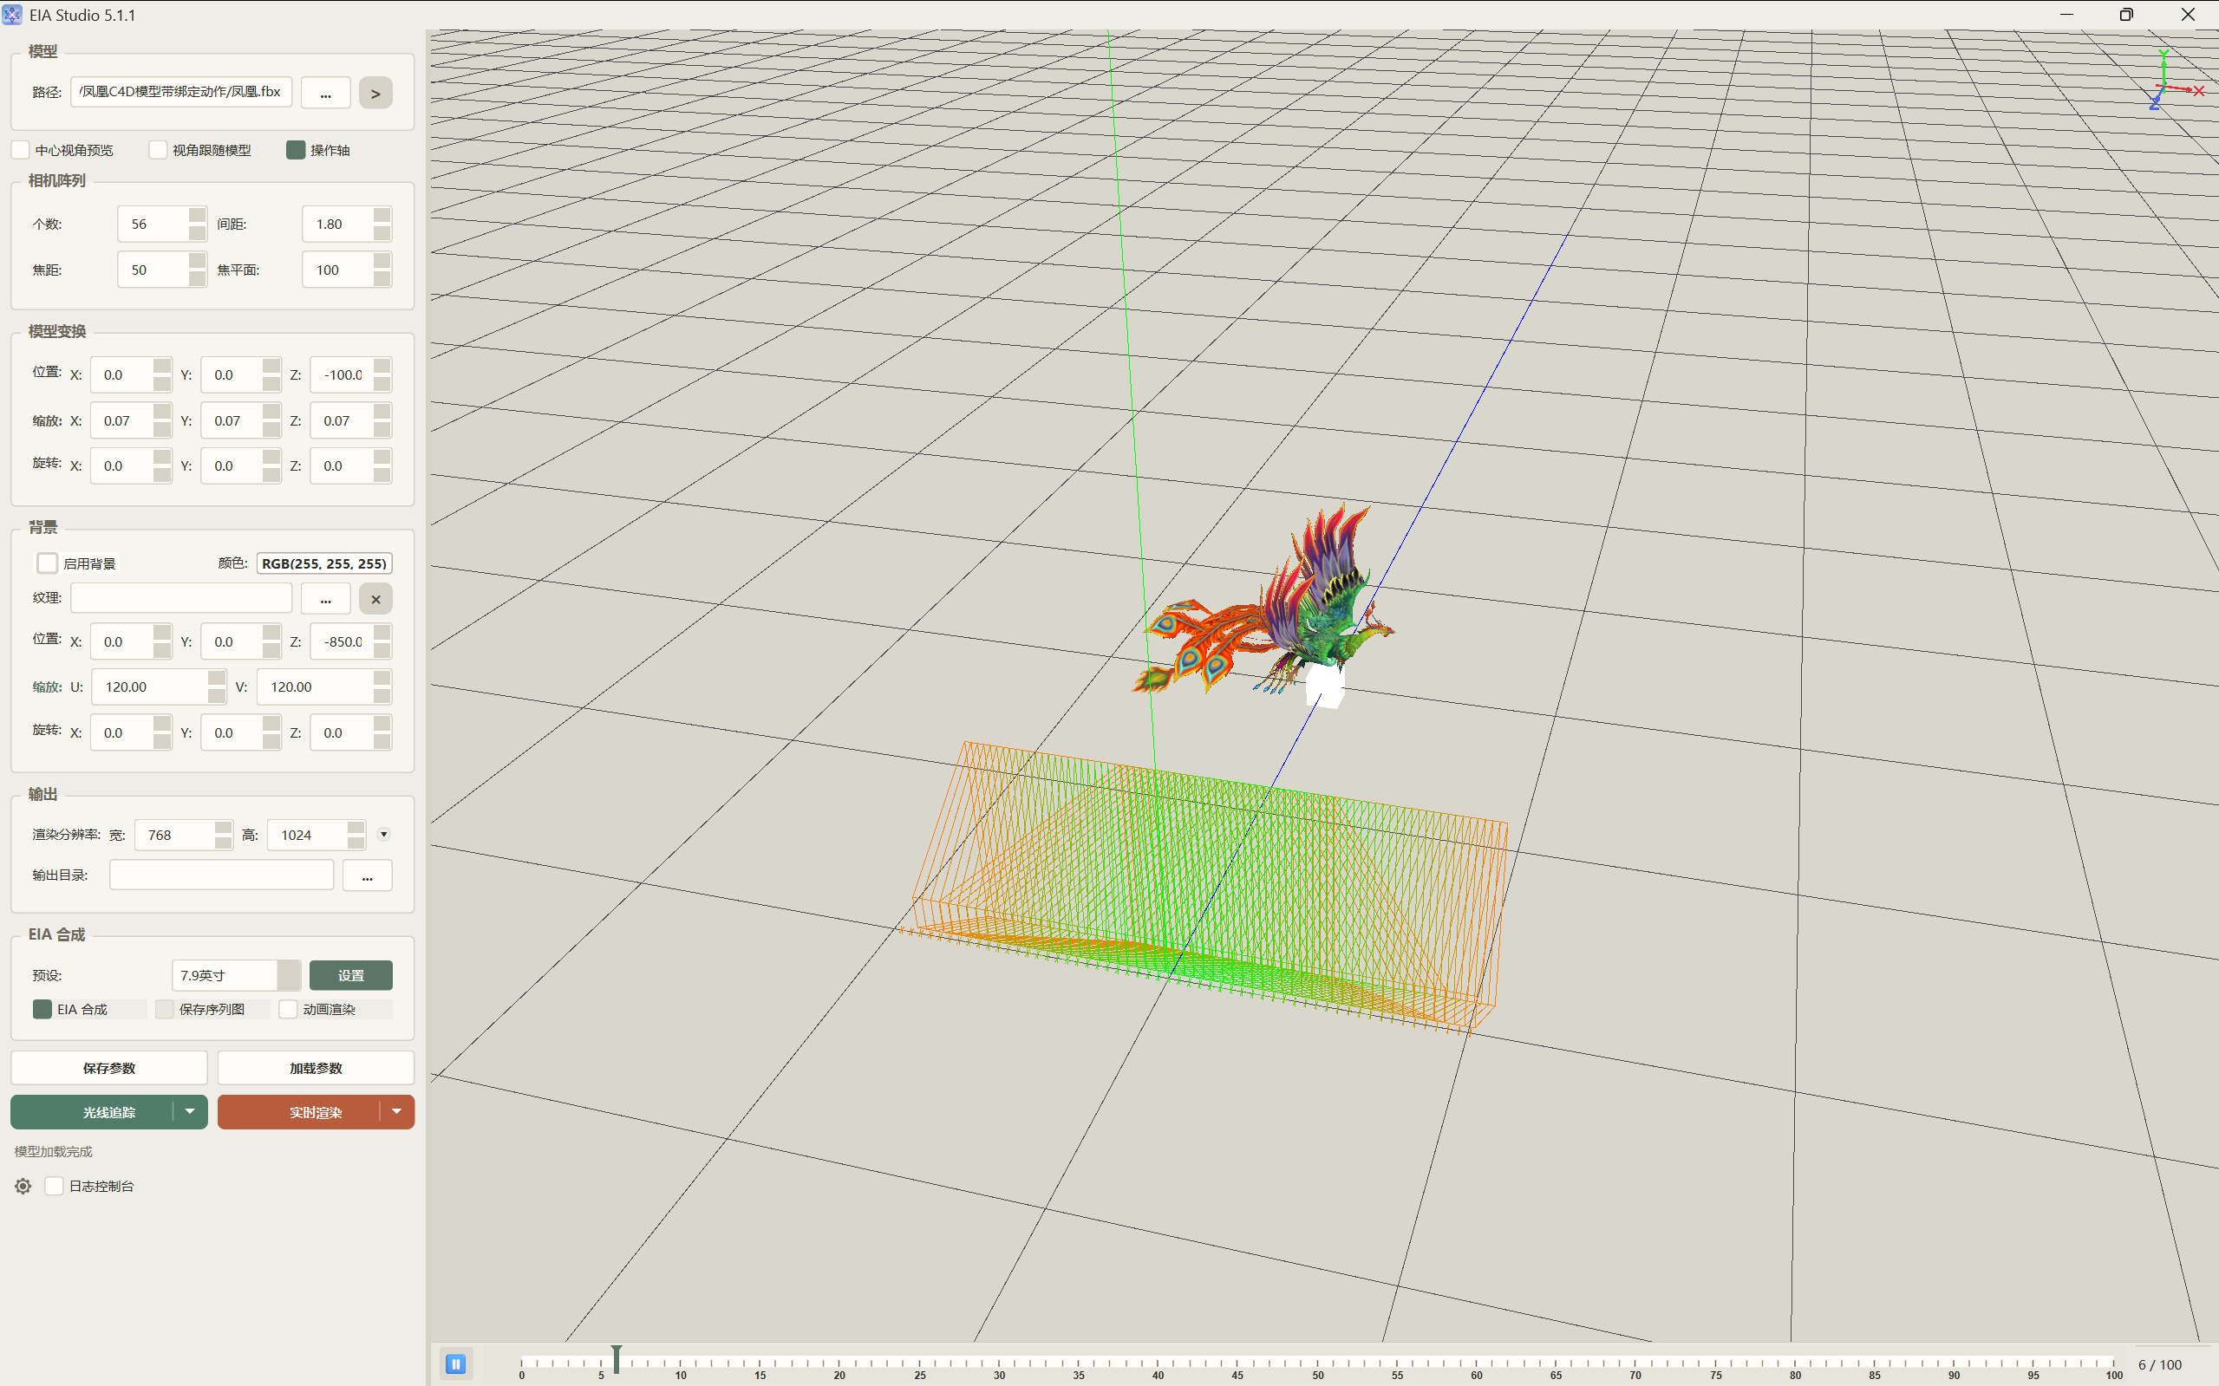Expand the real-time render options arrow

[x=397, y=1112]
